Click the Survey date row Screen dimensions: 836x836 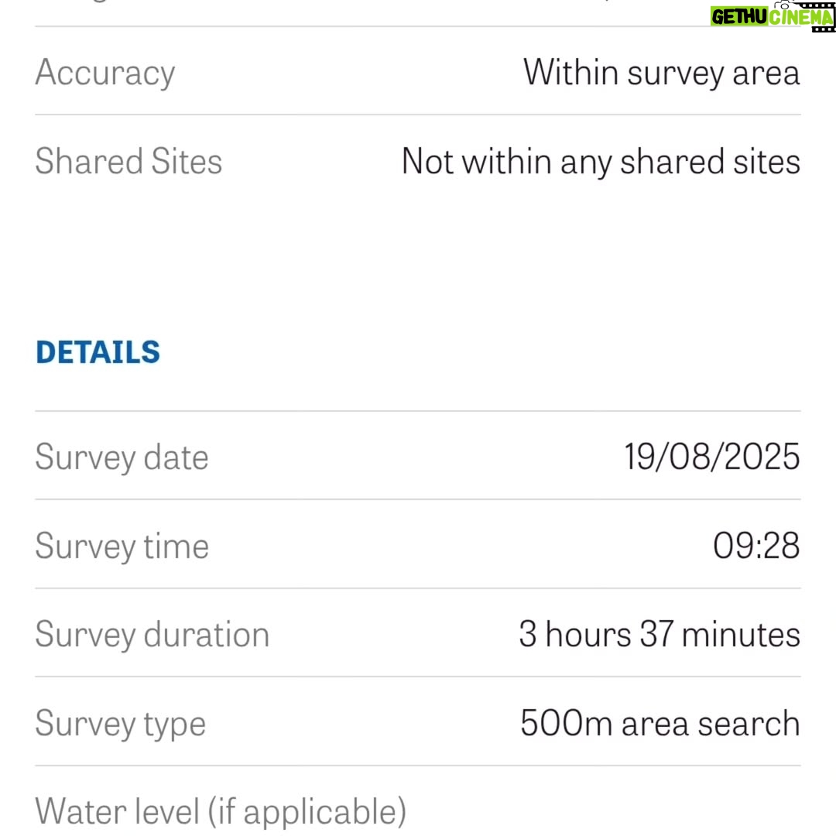click(x=418, y=456)
